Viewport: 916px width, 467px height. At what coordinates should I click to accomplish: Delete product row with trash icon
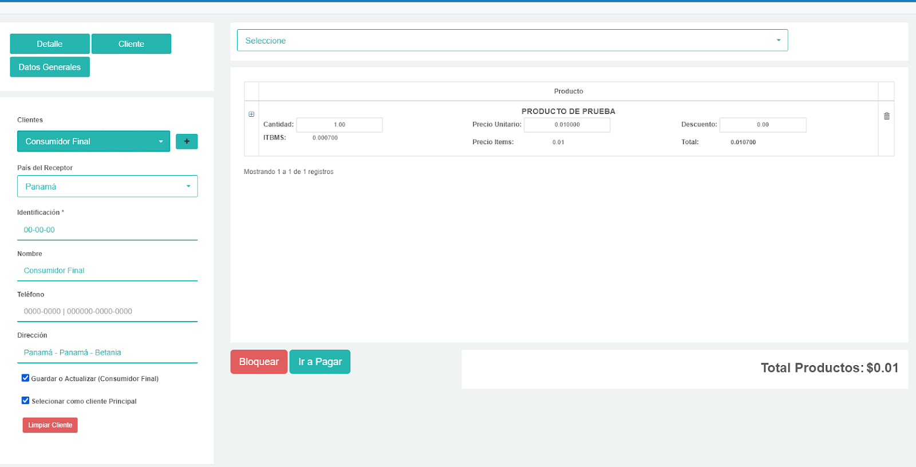pos(886,116)
